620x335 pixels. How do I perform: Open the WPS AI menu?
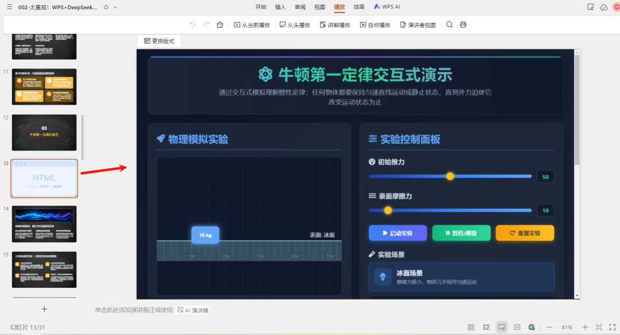coord(387,6)
